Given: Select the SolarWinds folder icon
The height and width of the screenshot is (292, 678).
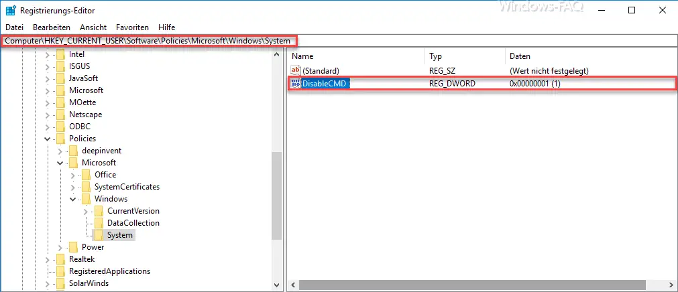Looking at the screenshot, I should tap(60, 284).
